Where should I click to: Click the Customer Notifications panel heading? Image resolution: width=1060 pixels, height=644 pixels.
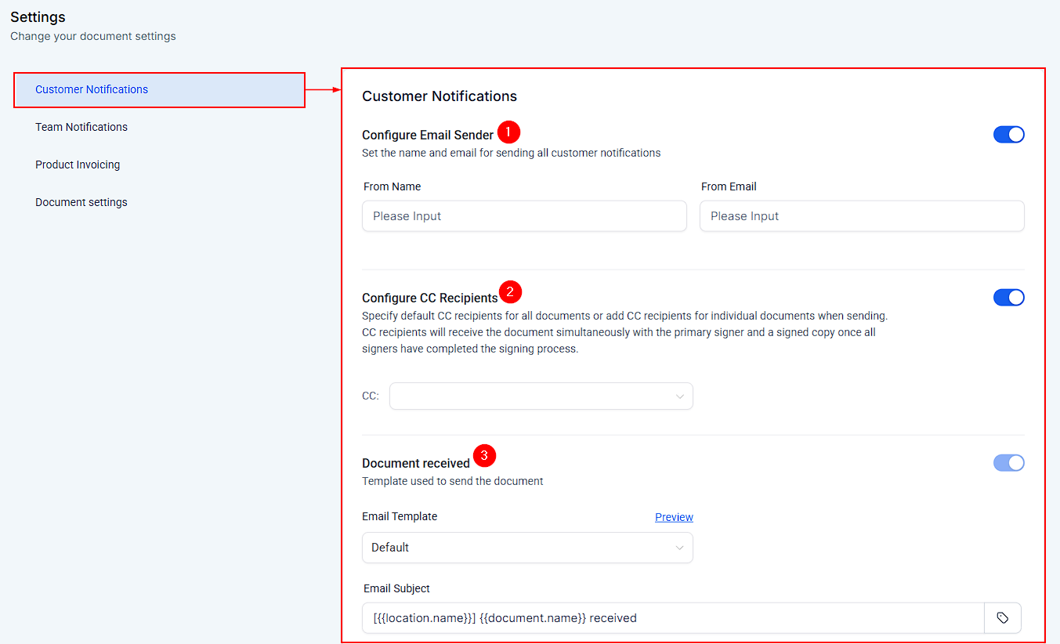440,96
